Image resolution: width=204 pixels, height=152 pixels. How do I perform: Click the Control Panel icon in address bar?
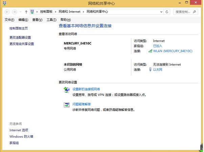click(x=32, y=12)
